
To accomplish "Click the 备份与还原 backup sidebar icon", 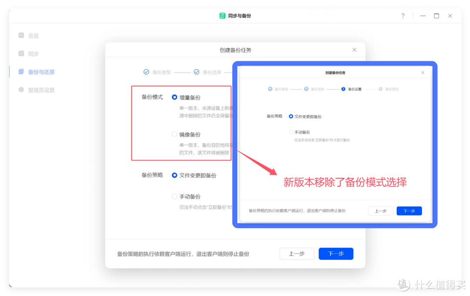I will pos(21,72).
